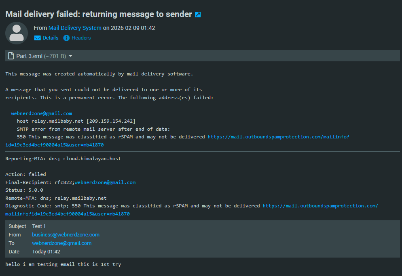402x276 pixels.
Task: Open the outboundspamprotection mailinfo link in SMTP error
Action: [278, 137]
